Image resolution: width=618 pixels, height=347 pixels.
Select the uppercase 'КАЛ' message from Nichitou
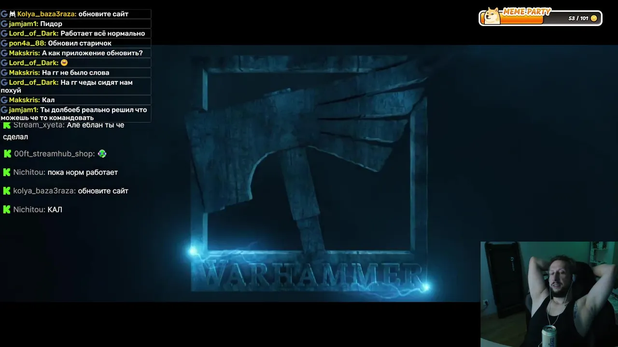click(55, 210)
